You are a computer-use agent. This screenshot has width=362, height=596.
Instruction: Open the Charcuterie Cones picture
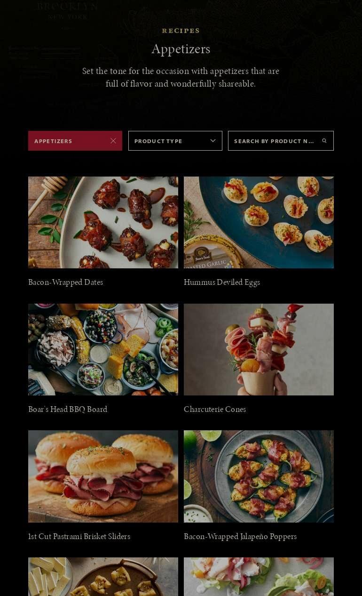(259, 349)
